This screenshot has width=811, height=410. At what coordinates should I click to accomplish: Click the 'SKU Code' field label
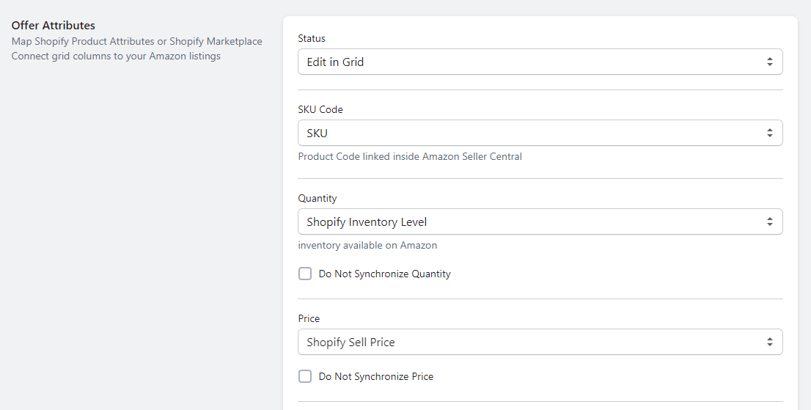click(320, 109)
